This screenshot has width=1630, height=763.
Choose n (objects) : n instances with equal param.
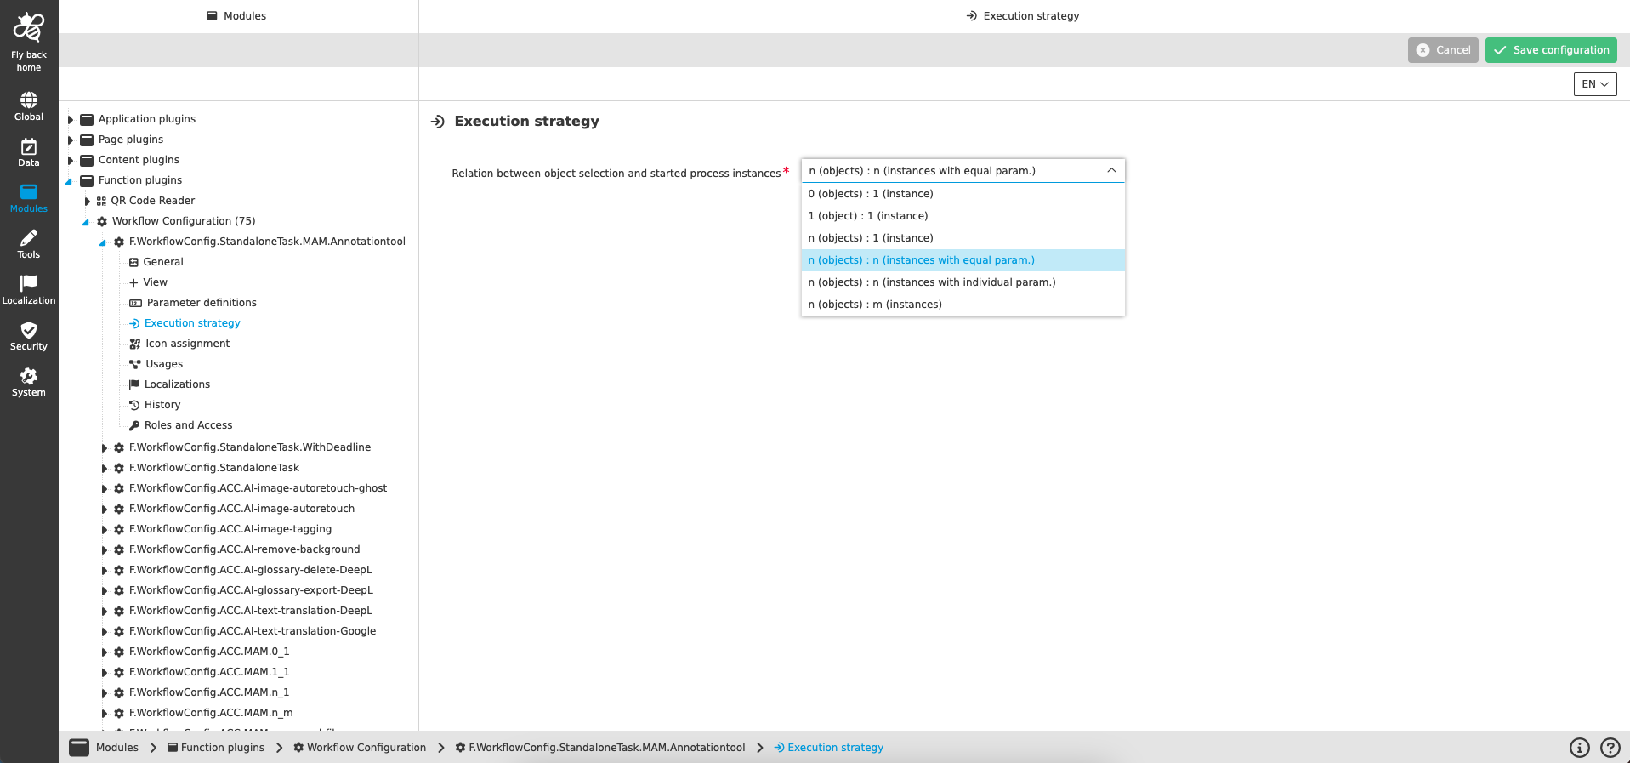[963, 260]
